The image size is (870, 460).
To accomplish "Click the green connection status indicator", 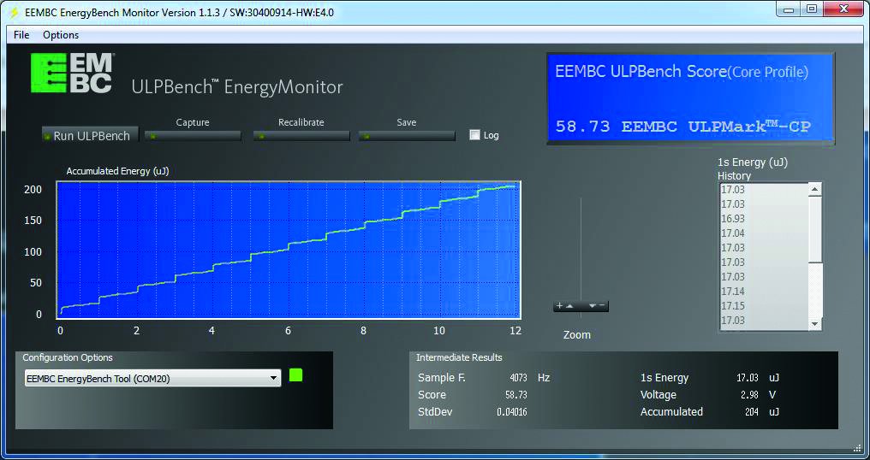I will coord(295,375).
